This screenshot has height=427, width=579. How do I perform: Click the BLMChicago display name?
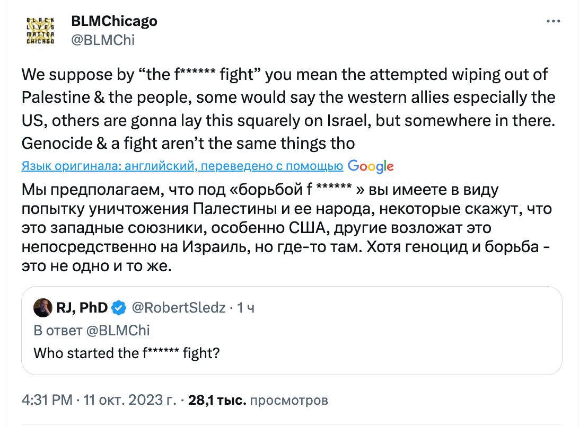point(114,21)
